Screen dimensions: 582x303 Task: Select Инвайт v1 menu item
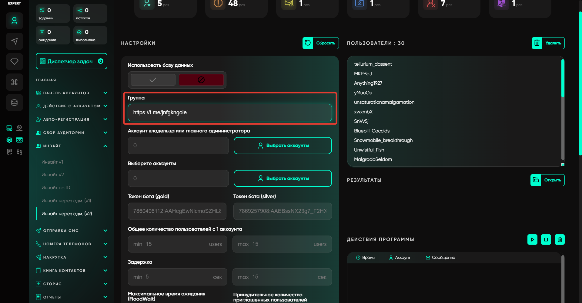(52, 162)
